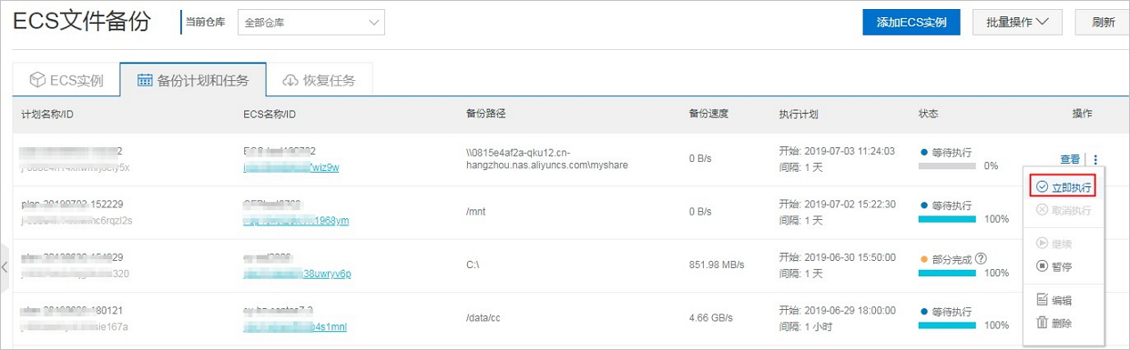Switch to the ECS实例 tab
Image resolution: width=1130 pixels, height=350 pixels.
click(66, 80)
